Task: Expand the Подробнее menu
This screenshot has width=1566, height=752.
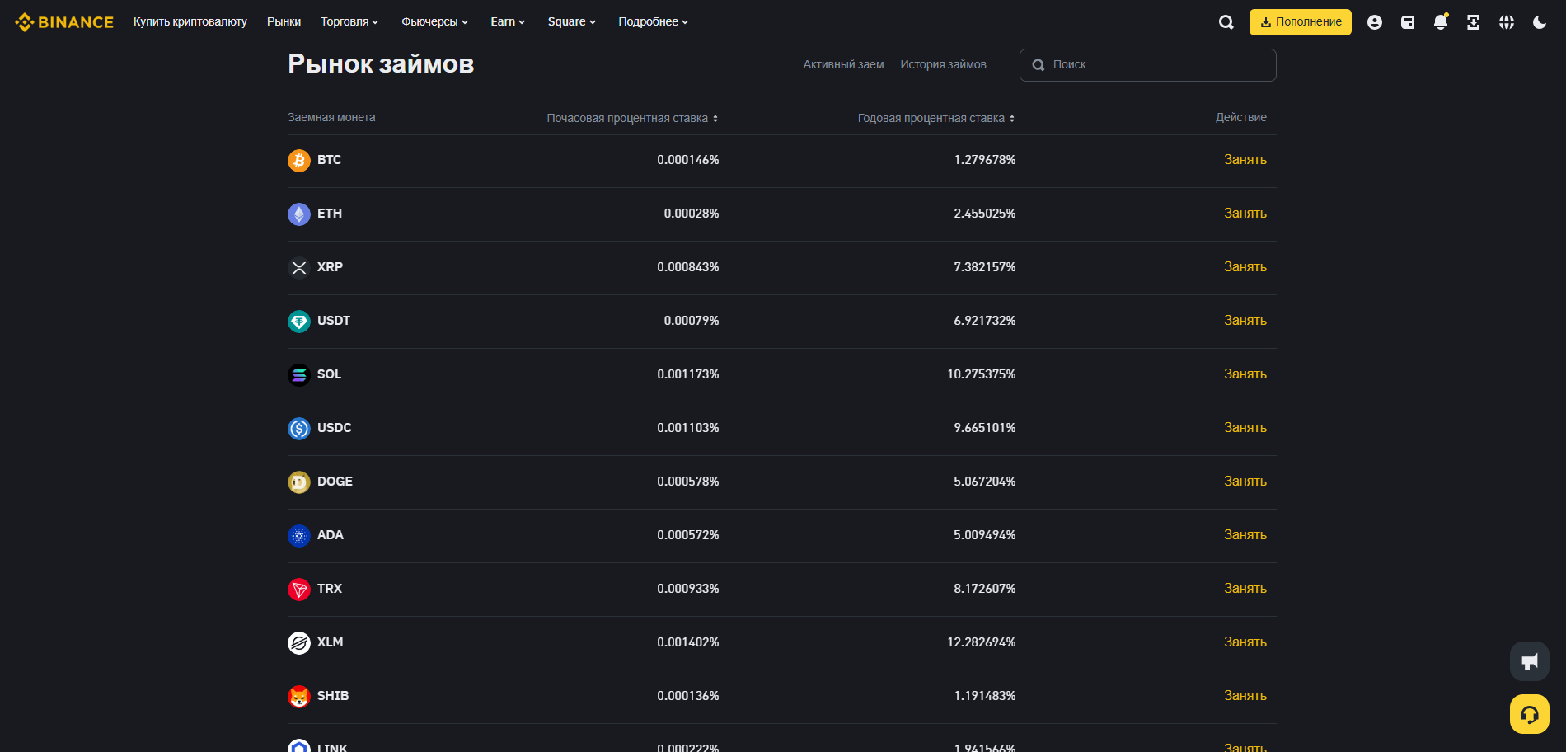Action: [x=654, y=21]
